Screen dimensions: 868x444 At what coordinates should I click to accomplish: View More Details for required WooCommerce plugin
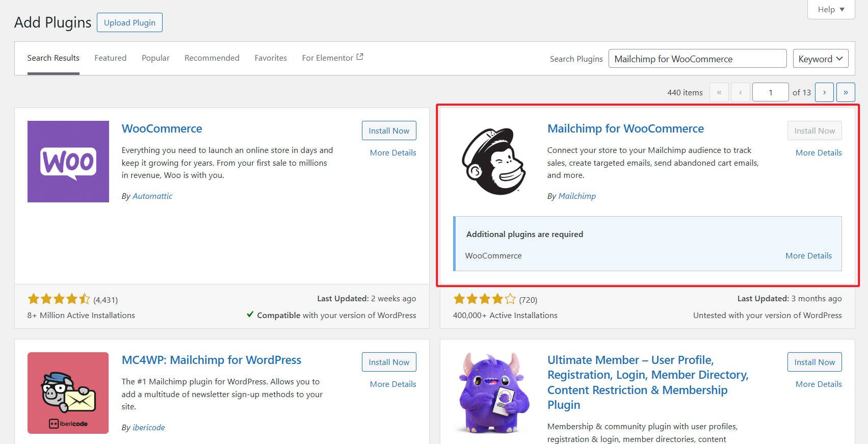pyautogui.click(x=808, y=256)
